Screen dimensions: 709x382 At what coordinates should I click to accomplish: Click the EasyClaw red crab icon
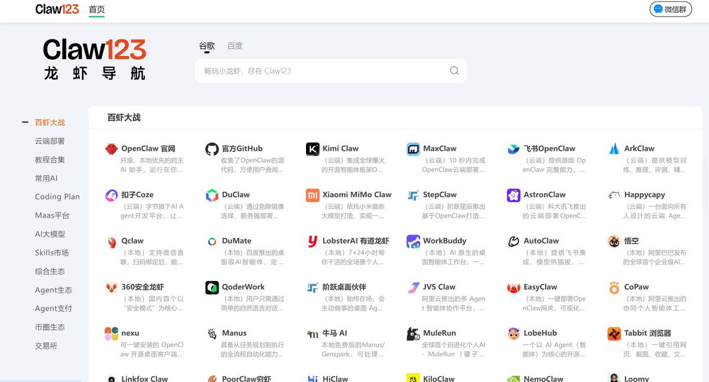click(513, 287)
